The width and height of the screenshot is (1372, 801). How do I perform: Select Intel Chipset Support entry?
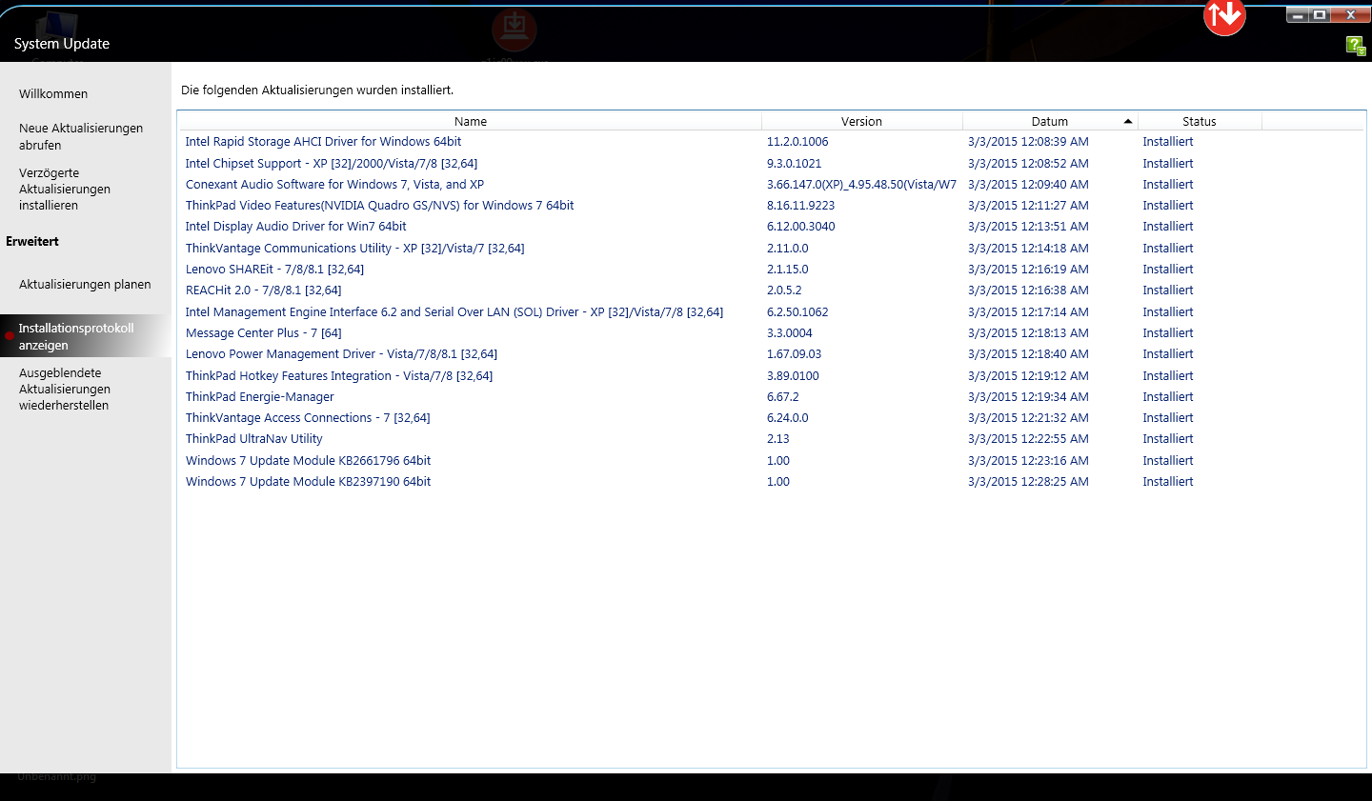coord(332,164)
